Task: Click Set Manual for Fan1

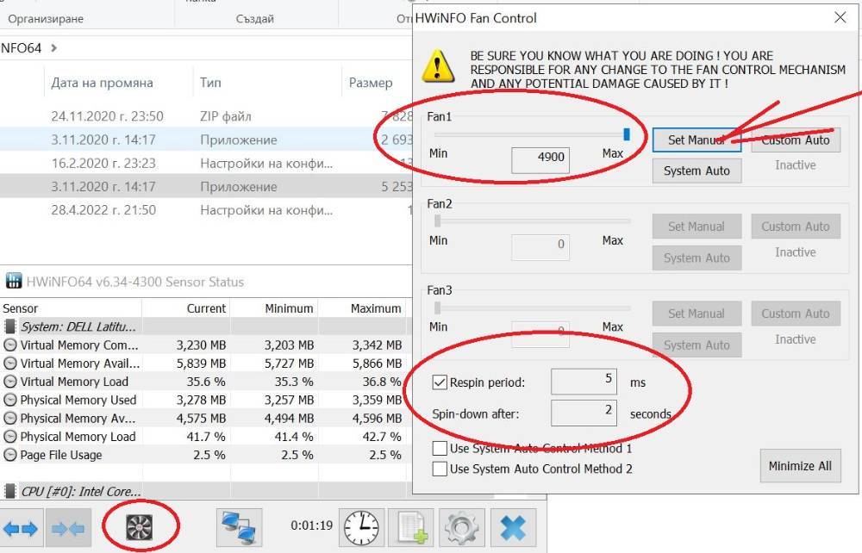Action: tap(696, 140)
